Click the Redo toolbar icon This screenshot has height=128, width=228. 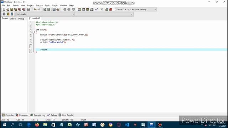(39, 9)
